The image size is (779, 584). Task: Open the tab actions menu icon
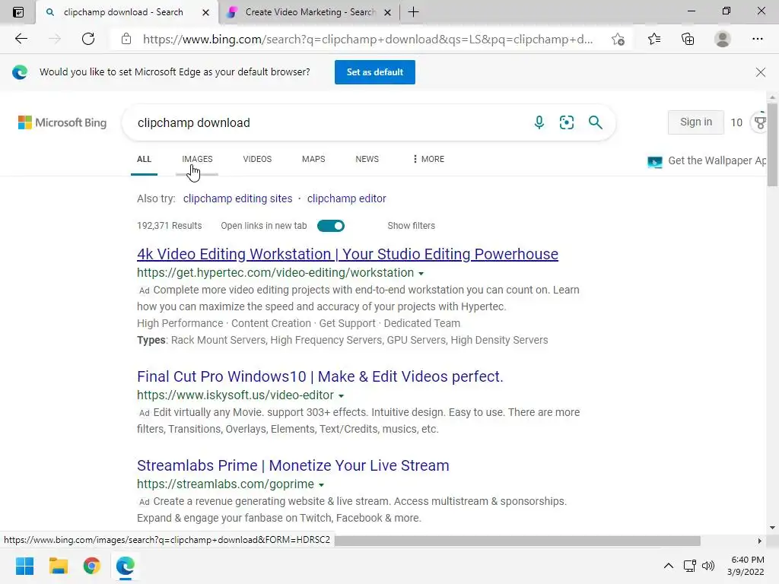tap(18, 12)
